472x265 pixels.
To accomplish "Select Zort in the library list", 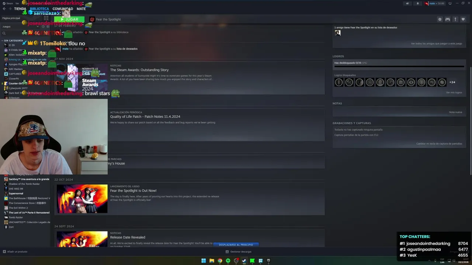I will pyautogui.click(x=11, y=227).
